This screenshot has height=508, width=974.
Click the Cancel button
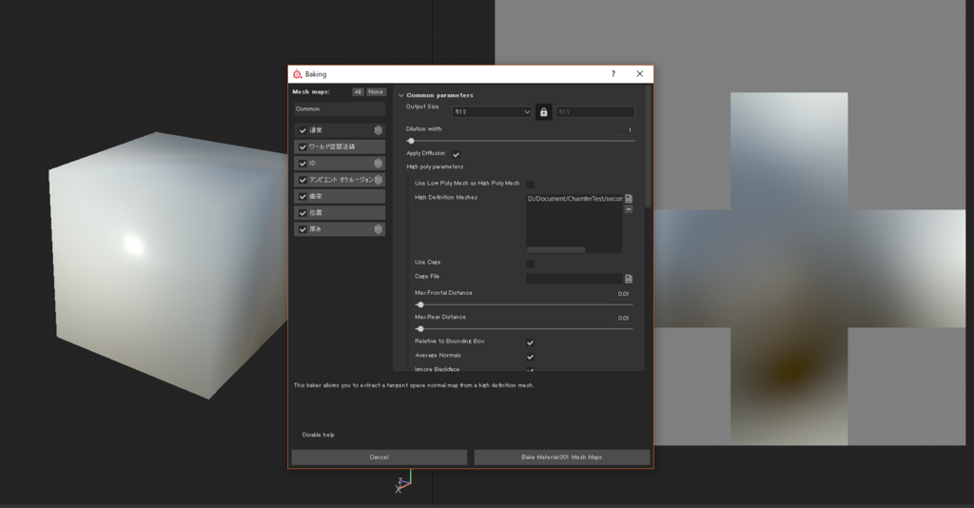379,457
